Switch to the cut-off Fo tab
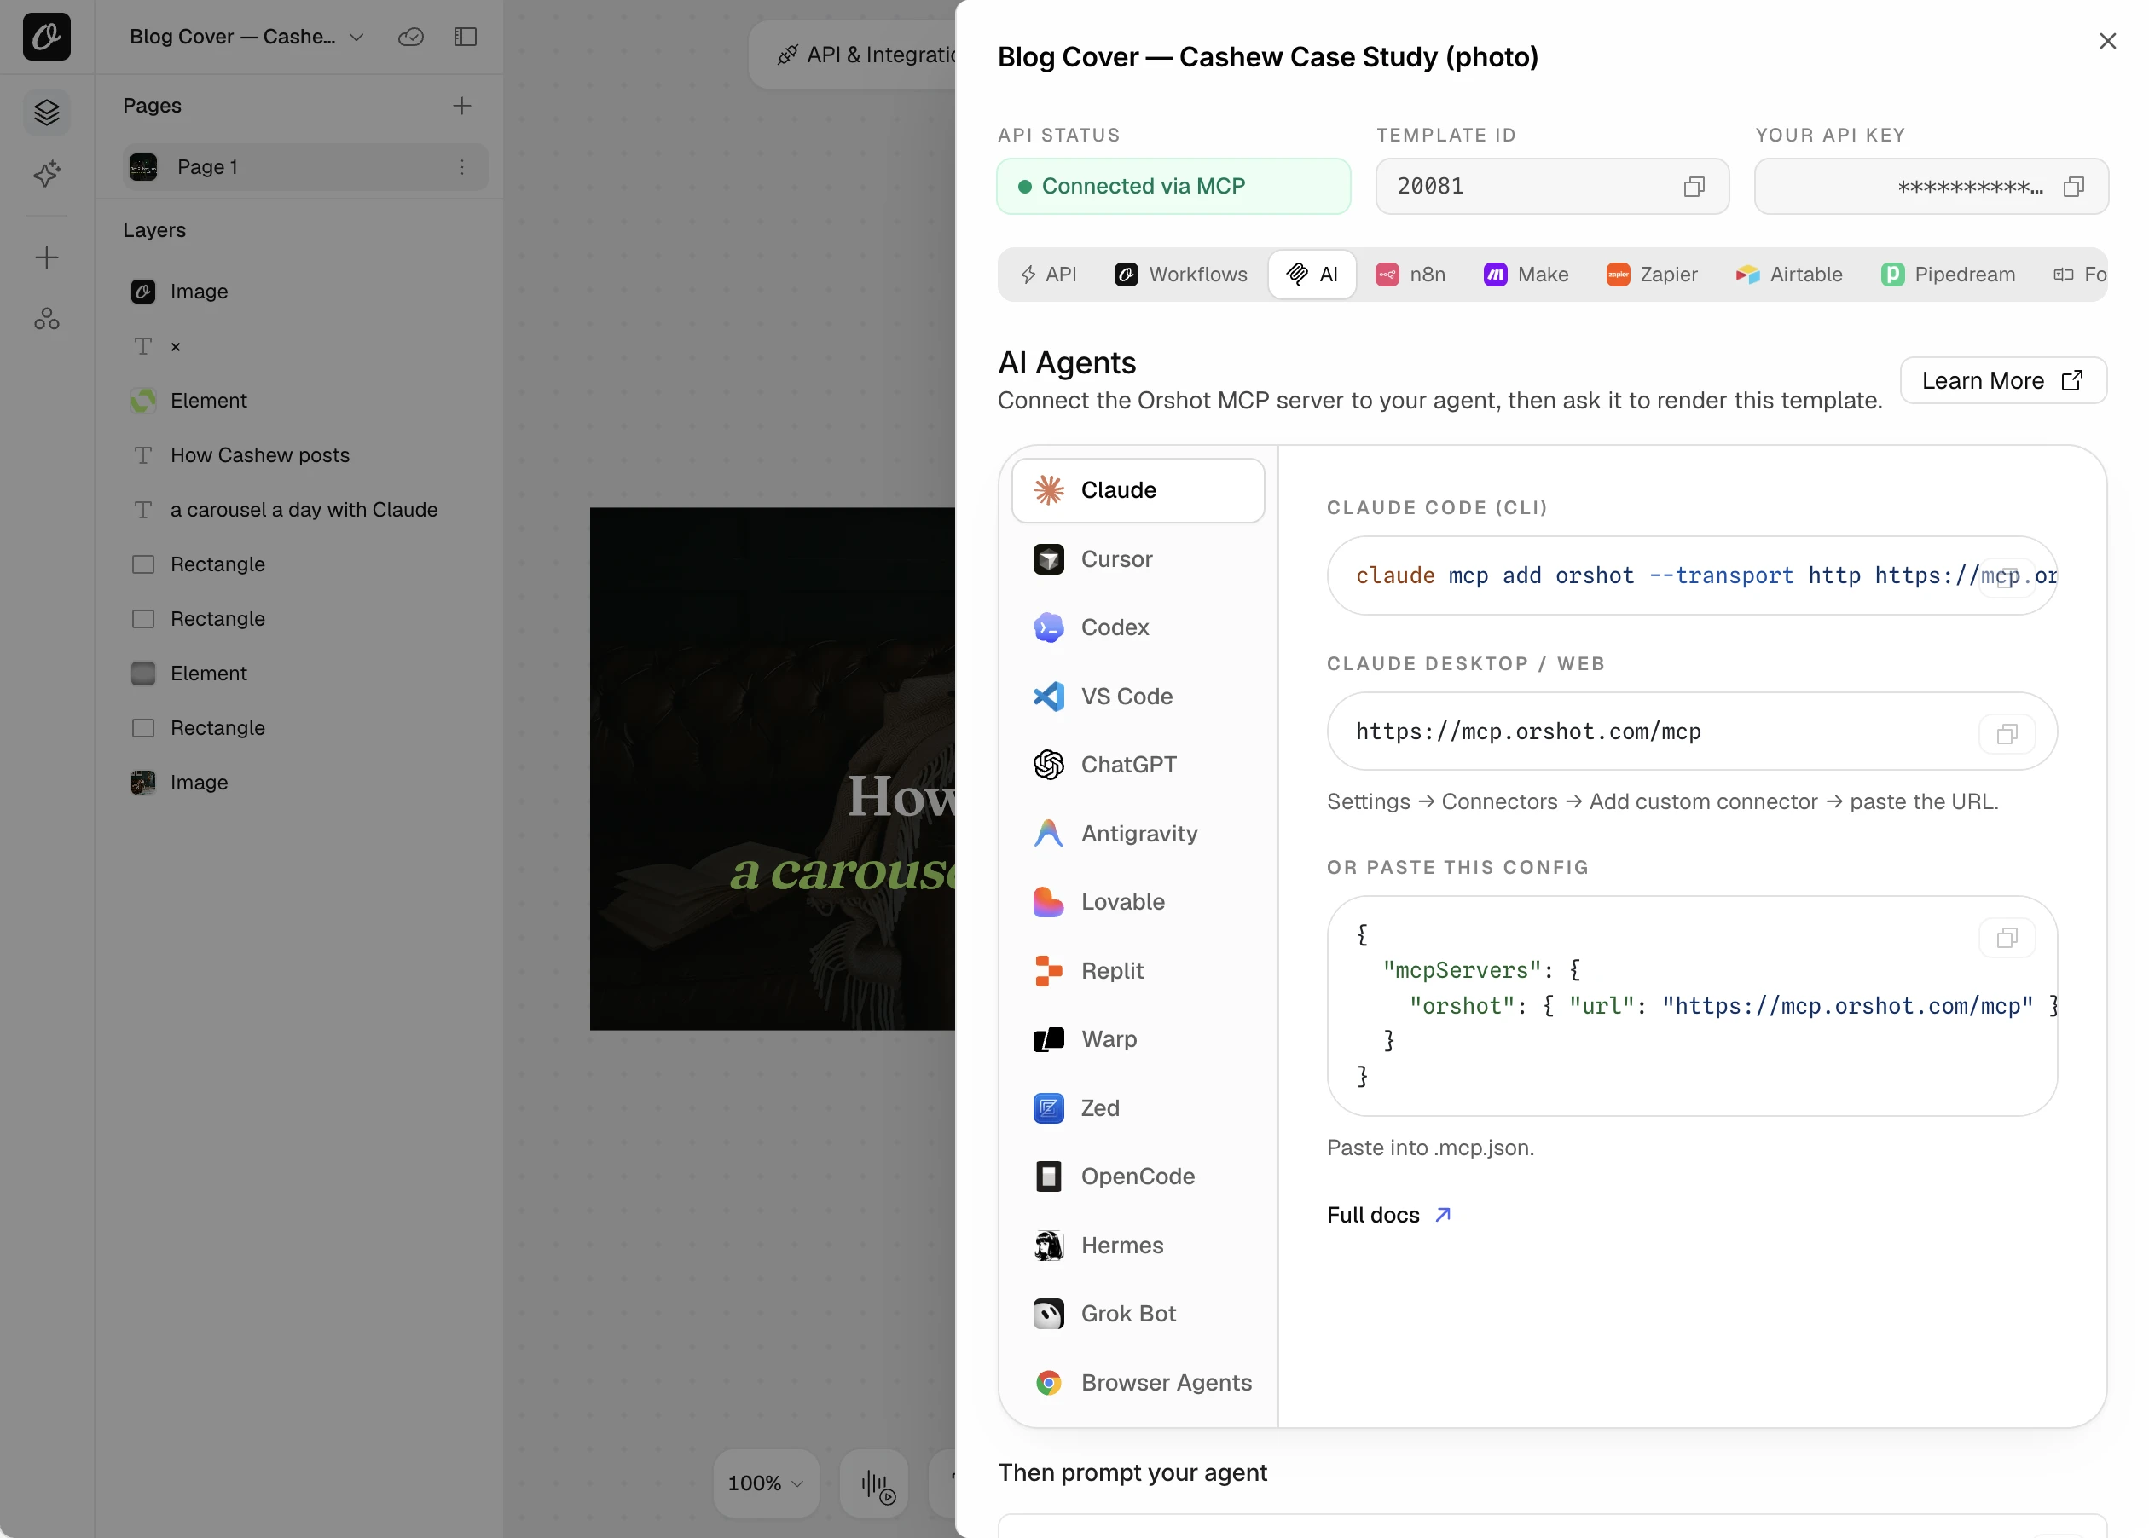 click(2080, 275)
